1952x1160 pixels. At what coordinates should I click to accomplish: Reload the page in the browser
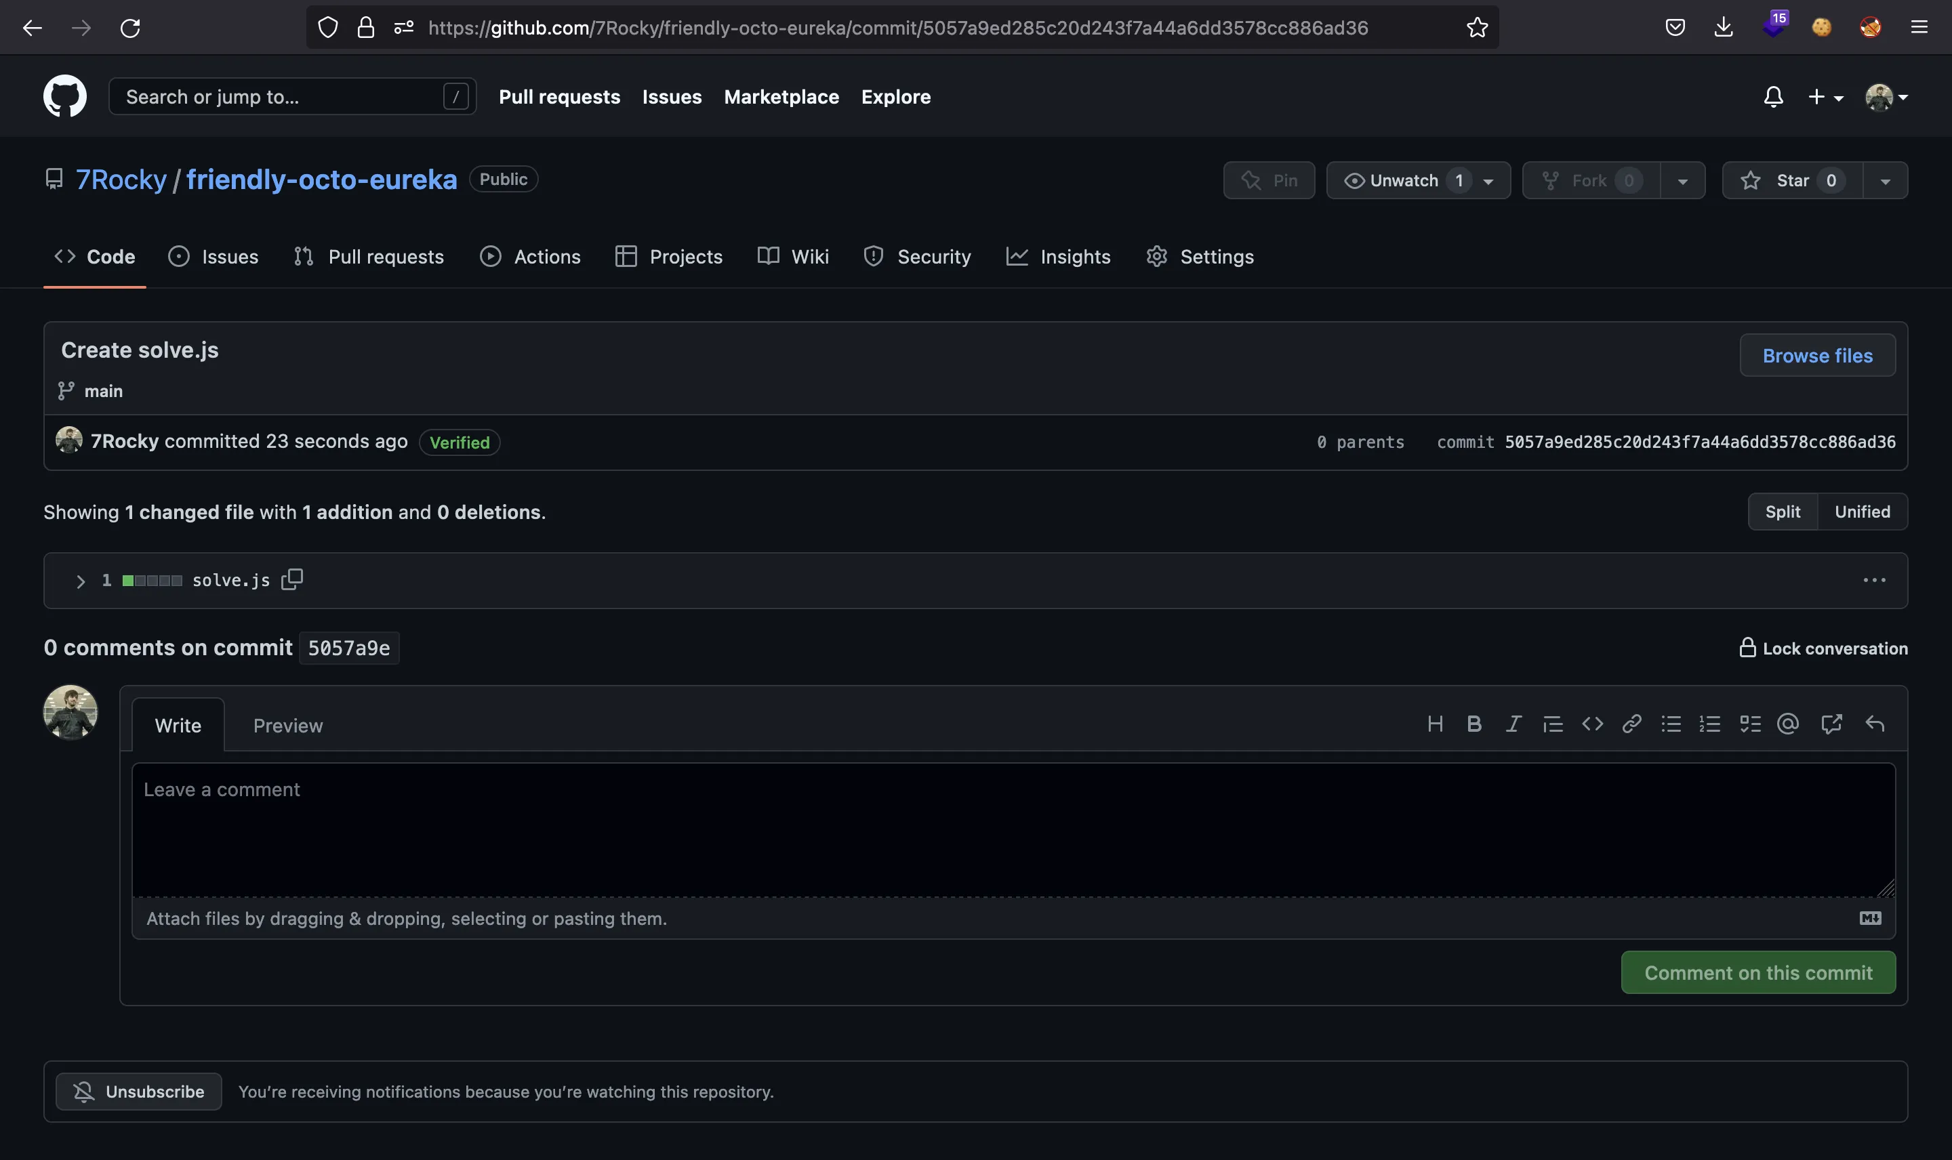click(129, 28)
